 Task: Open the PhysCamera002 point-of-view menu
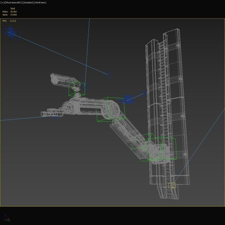pyautogui.click(x=13, y=3)
